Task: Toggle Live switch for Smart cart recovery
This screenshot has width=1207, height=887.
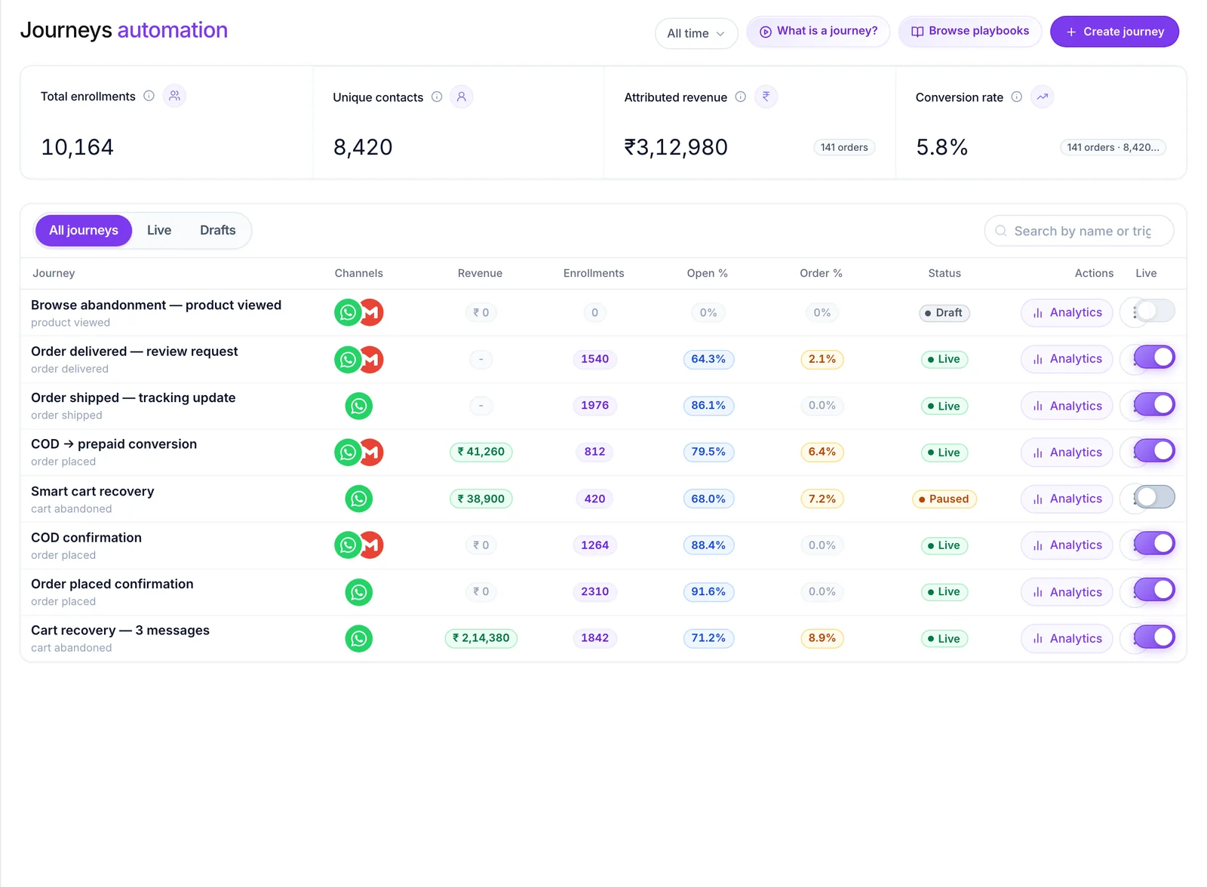Action: [x=1155, y=497]
